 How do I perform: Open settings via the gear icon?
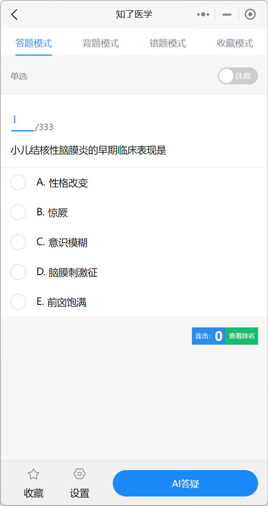(x=80, y=474)
